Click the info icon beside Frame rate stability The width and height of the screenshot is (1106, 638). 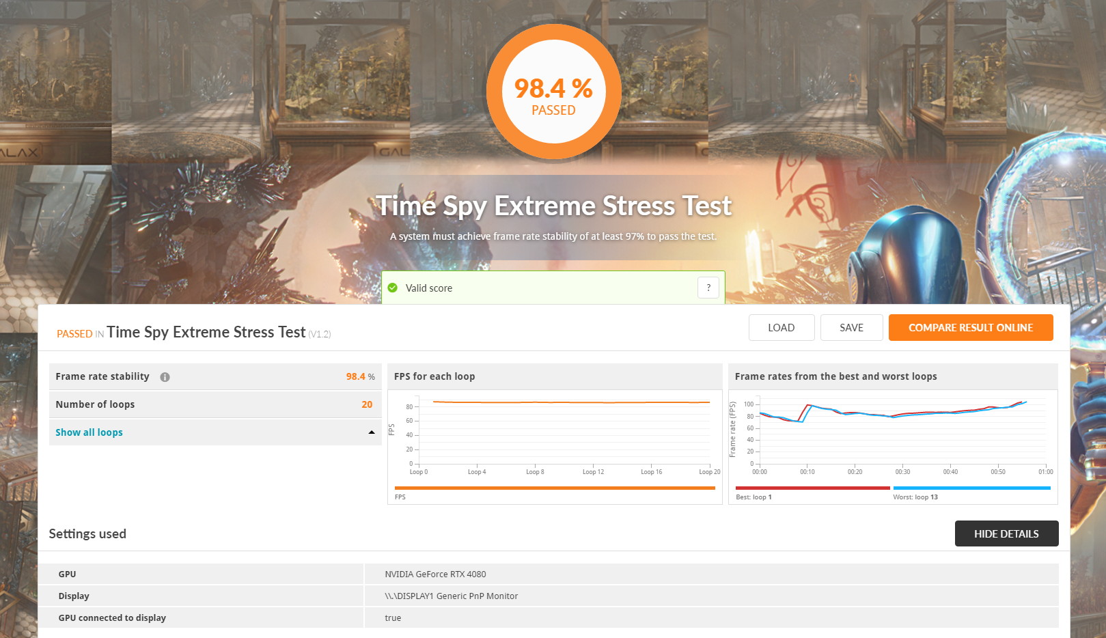pos(165,377)
